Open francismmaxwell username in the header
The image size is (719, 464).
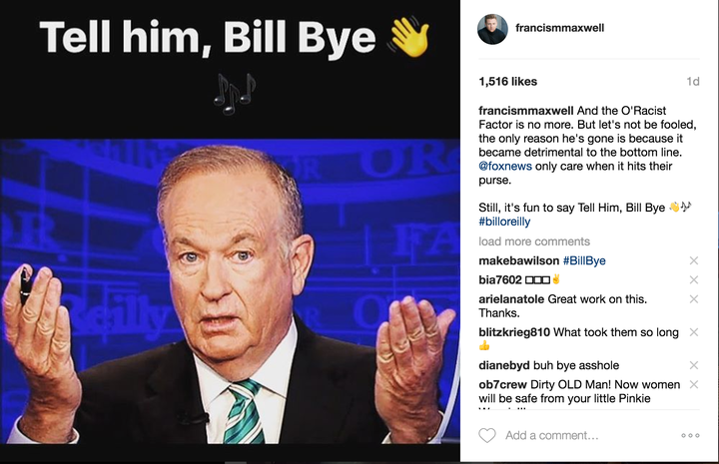tap(559, 28)
